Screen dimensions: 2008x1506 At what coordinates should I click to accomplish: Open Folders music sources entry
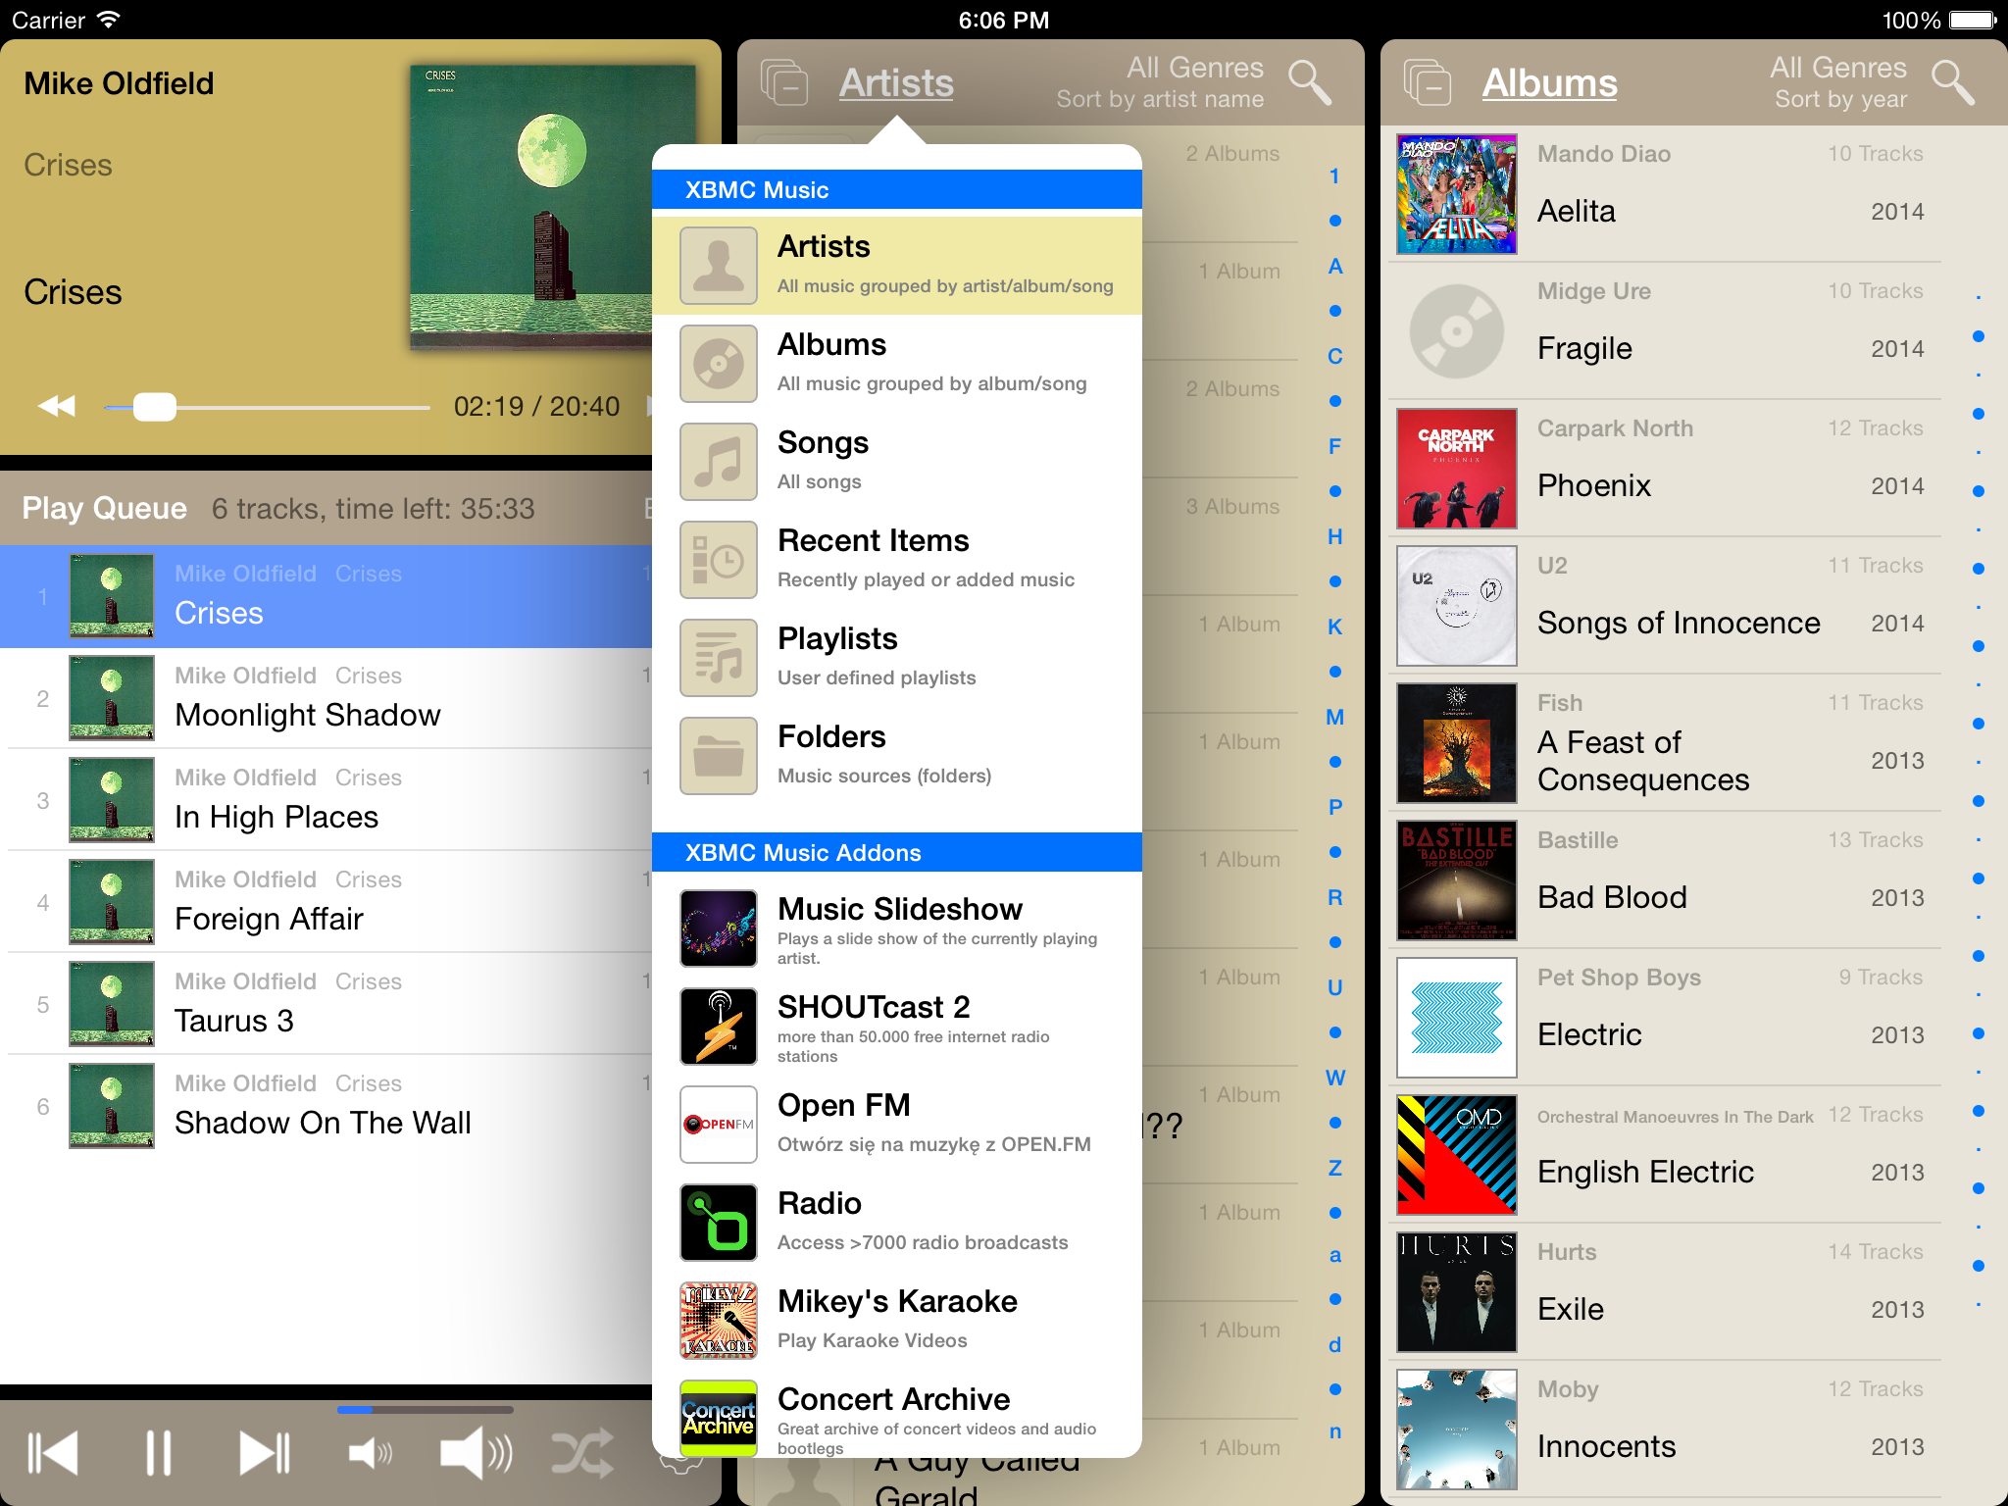pos(897,756)
